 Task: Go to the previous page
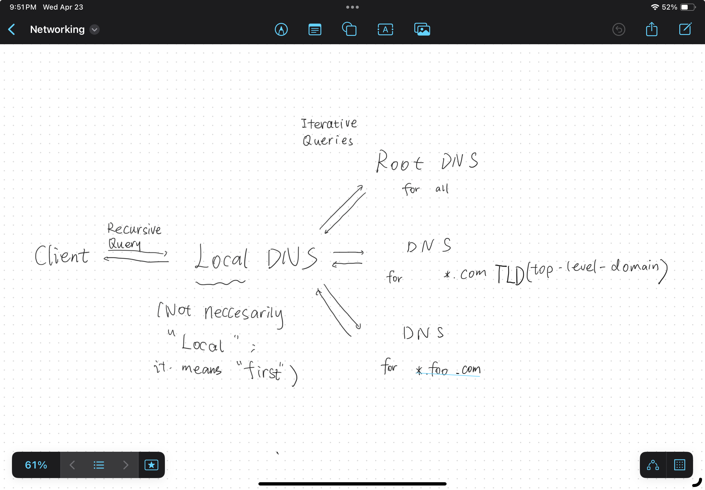(x=72, y=465)
